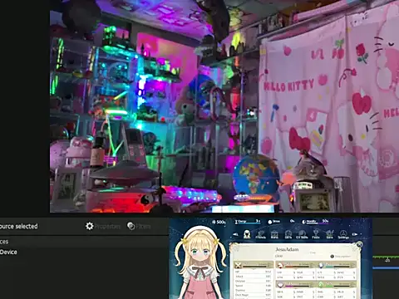The height and width of the screenshot is (299, 399).
Task: Click the left arrow of game menu
Action: [x=235, y=234]
